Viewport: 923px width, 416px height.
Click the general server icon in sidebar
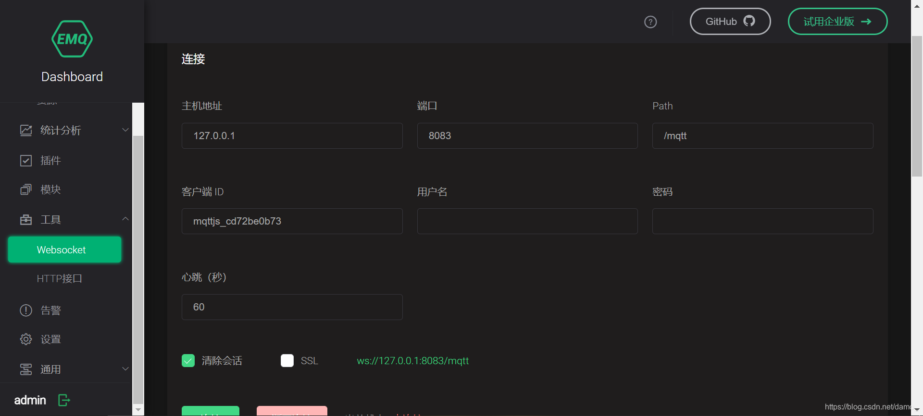[x=26, y=369]
